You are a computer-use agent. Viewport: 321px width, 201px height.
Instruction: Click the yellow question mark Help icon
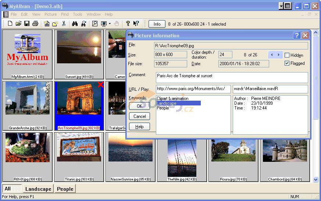(128, 24)
